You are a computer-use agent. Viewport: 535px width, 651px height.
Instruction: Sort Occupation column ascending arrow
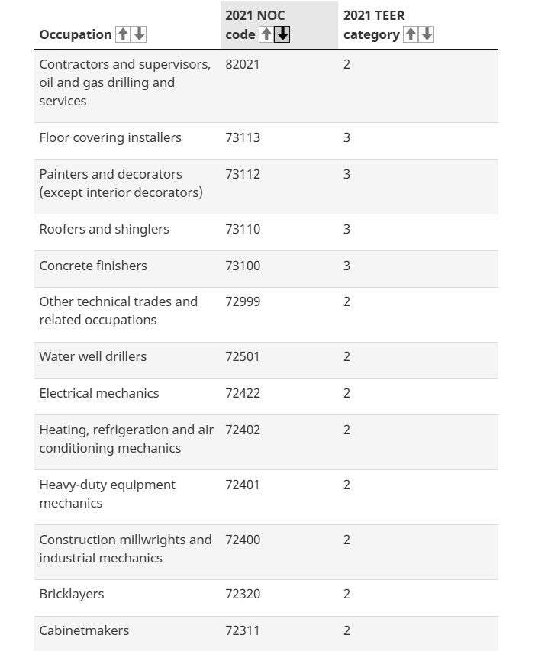(x=122, y=34)
